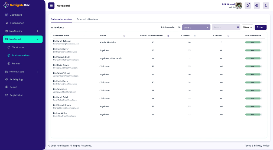The image size is (273, 150).
Task: Open the notifications bell
Action: coord(248,5)
